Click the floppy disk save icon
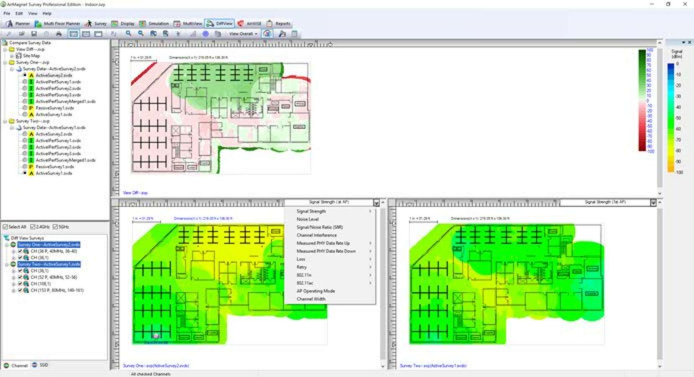Image resolution: width=694 pixels, height=377 pixels. point(34,34)
